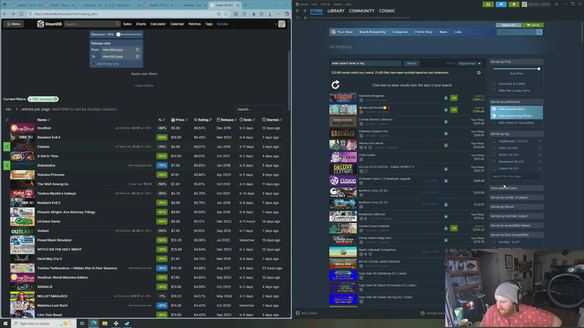
Task: Open Celeste in the sales list
Action: [x=43, y=147]
